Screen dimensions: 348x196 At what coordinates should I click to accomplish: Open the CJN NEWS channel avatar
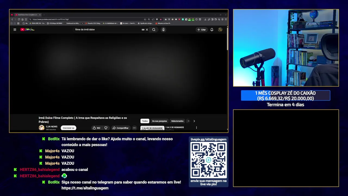[x=42, y=128]
